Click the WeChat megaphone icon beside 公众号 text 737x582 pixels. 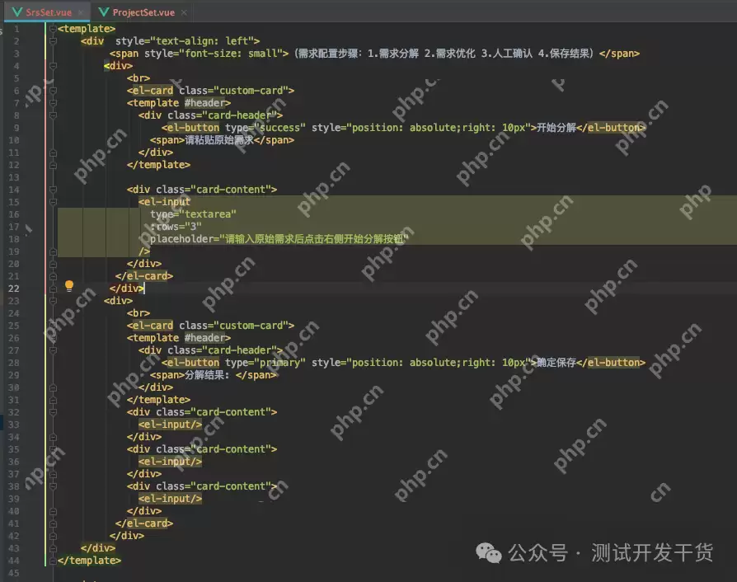tap(488, 554)
